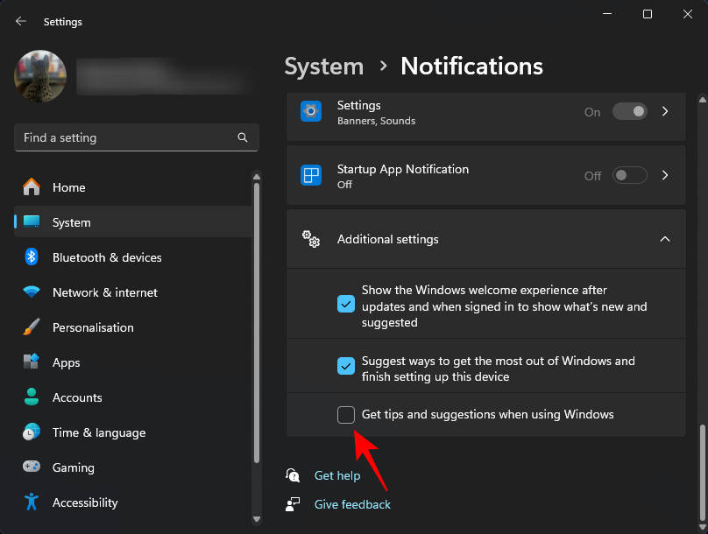Click the Accounts person icon
The height and width of the screenshot is (534, 708).
(x=32, y=397)
